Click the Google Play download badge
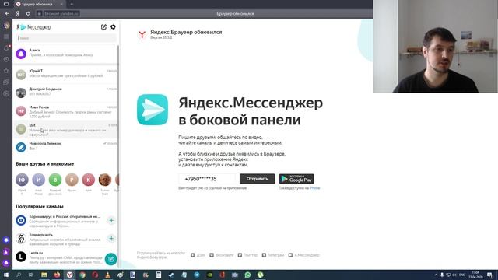498x280 pixels. [x=296, y=179]
